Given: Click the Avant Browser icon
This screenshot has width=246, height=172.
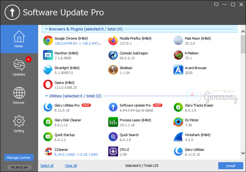Looking at the screenshot, I should 178,70.
